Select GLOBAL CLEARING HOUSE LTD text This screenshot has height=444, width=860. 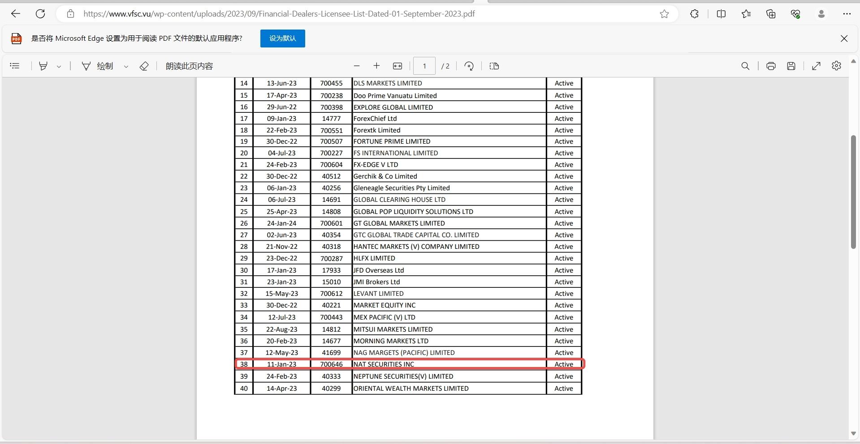click(x=399, y=200)
